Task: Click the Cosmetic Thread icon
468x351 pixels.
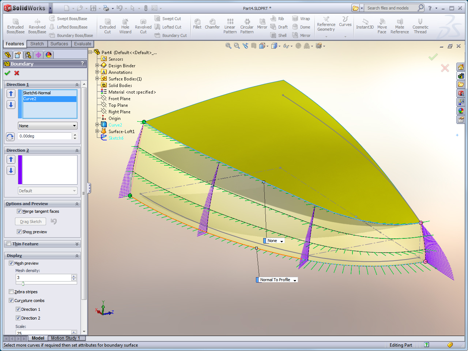Action: 420,22
